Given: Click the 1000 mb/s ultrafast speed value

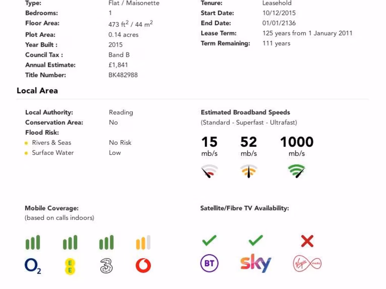Looking at the screenshot, I should point(297,142).
